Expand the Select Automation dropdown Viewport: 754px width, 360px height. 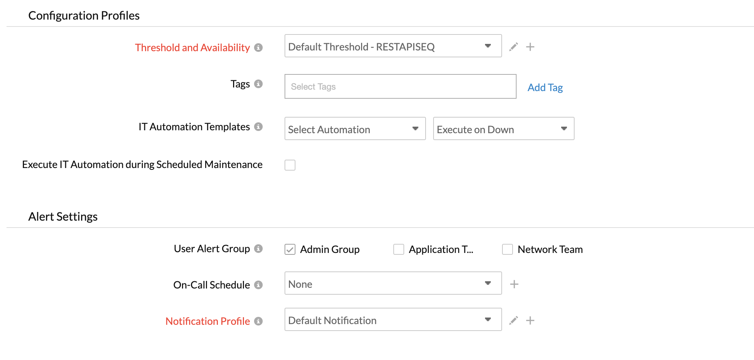tap(355, 129)
